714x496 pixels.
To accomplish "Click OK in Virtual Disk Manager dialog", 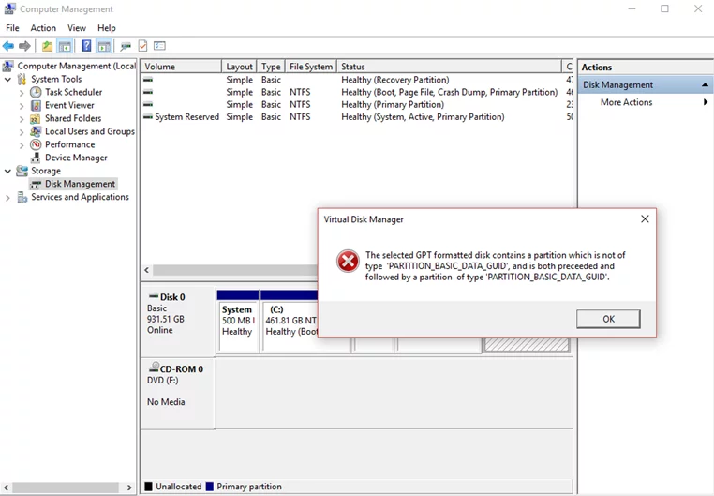I will 608,319.
